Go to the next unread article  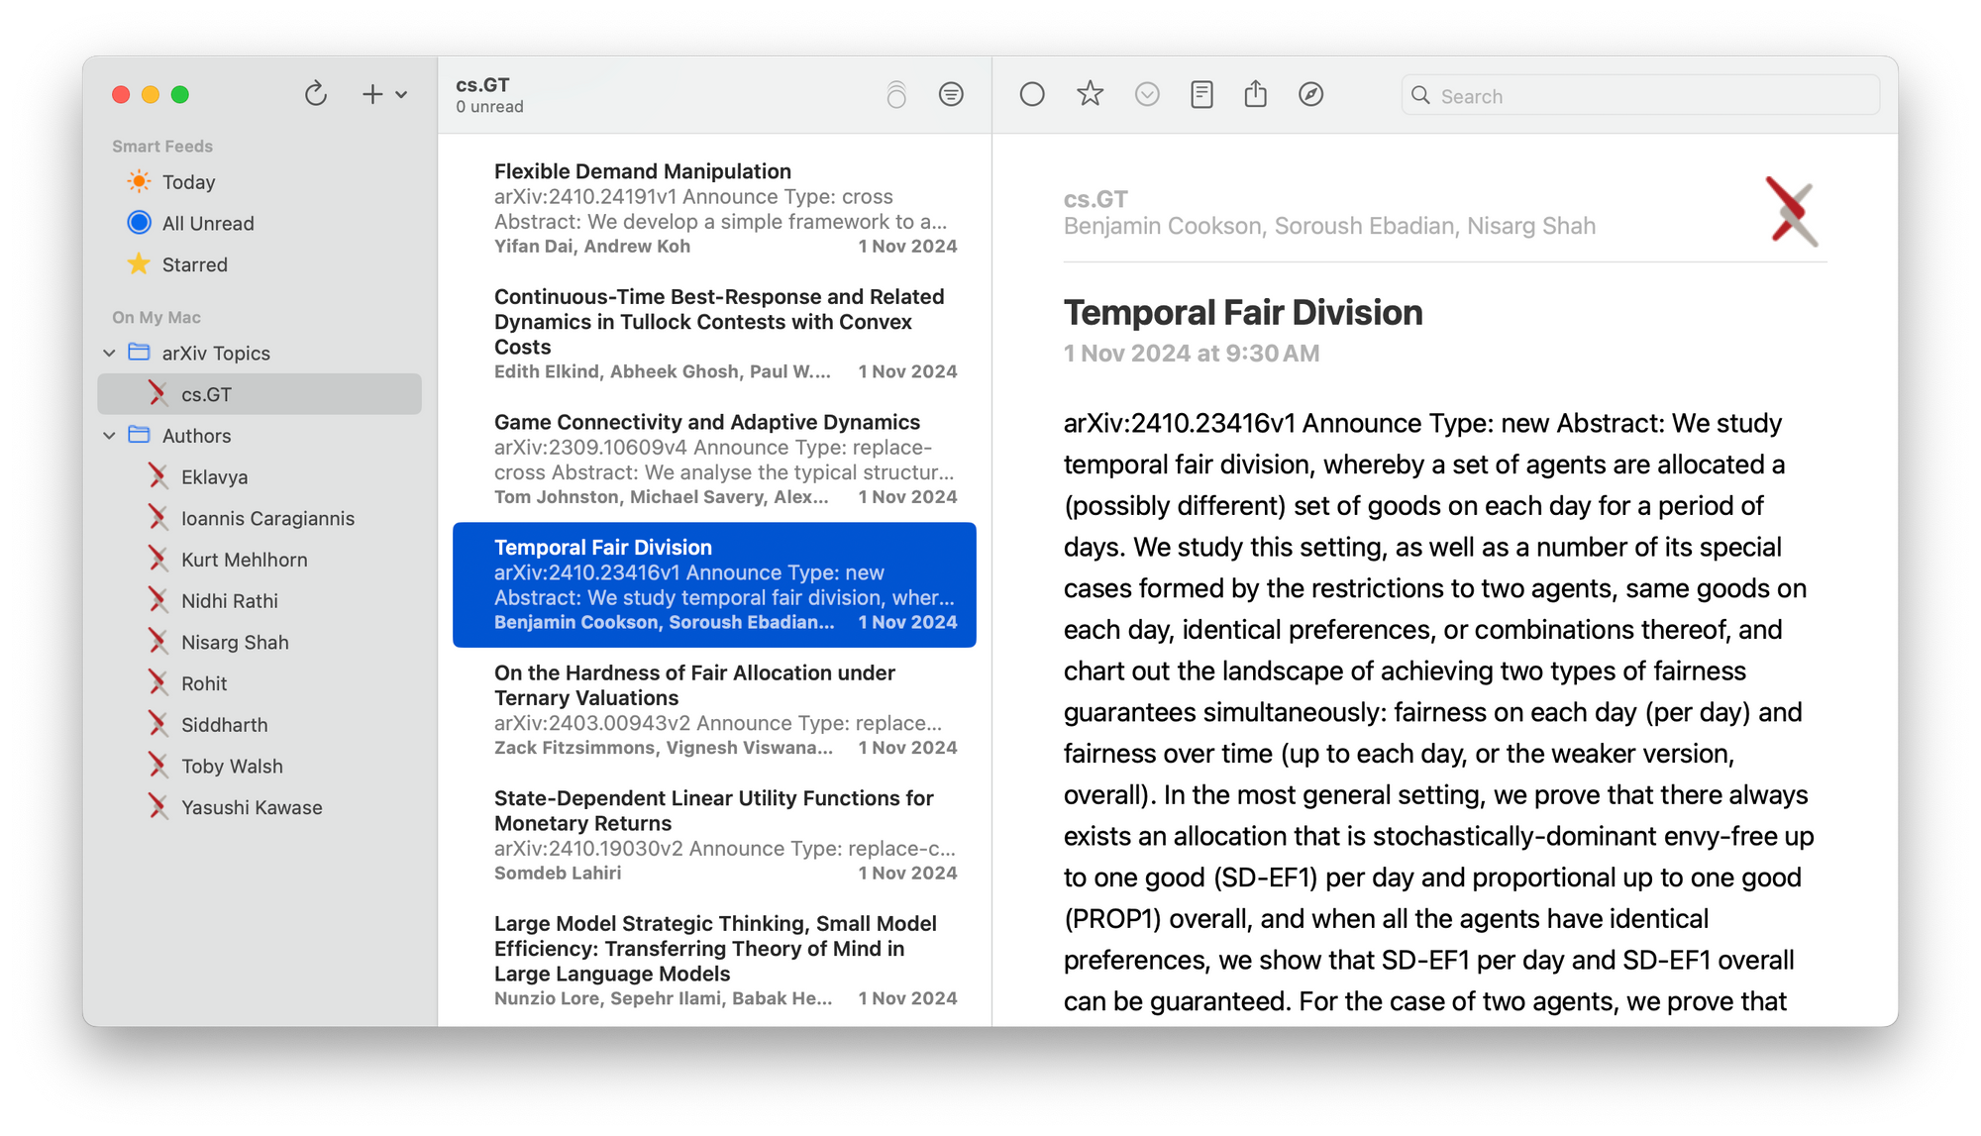[x=1147, y=94]
